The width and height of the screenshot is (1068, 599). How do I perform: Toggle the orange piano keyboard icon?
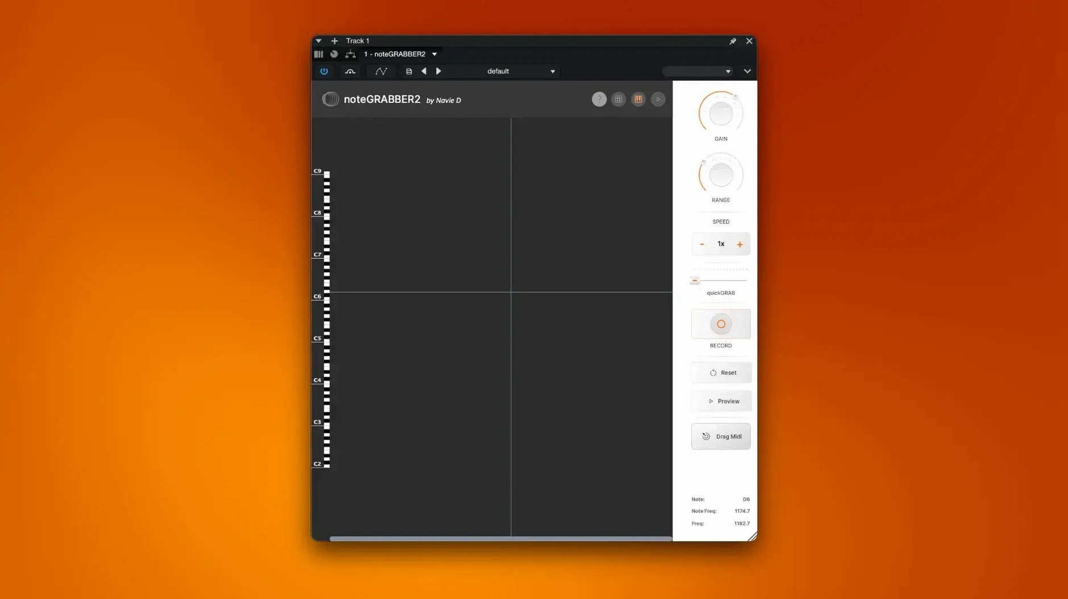[x=638, y=99]
